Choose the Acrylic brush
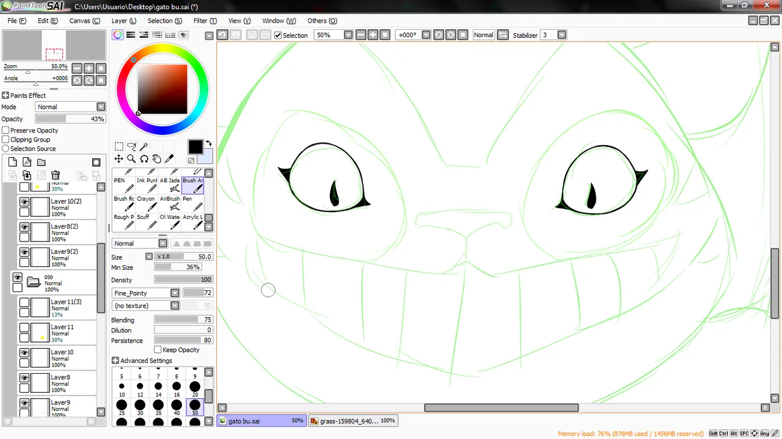The width and height of the screenshot is (782, 439). point(192,221)
